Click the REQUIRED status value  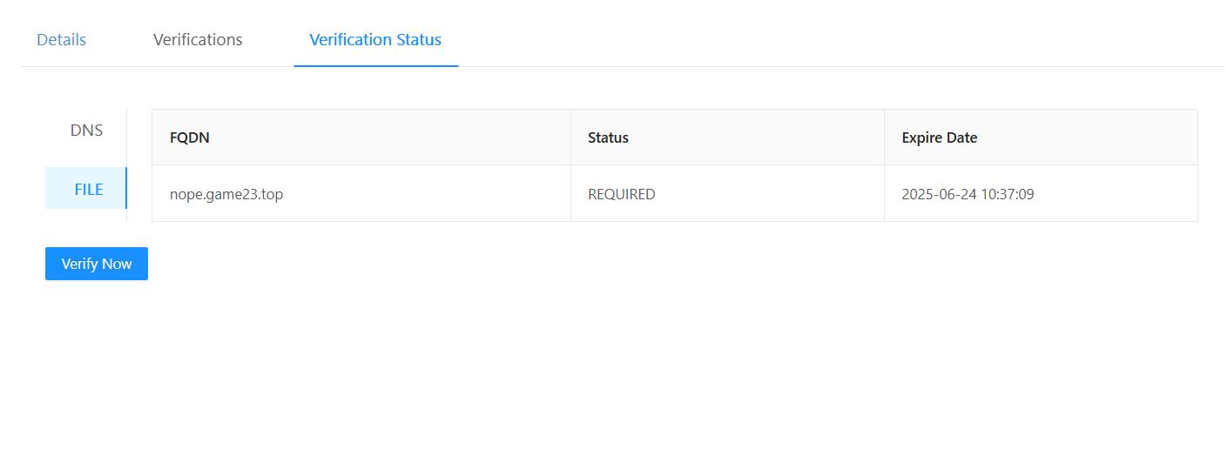(x=621, y=194)
